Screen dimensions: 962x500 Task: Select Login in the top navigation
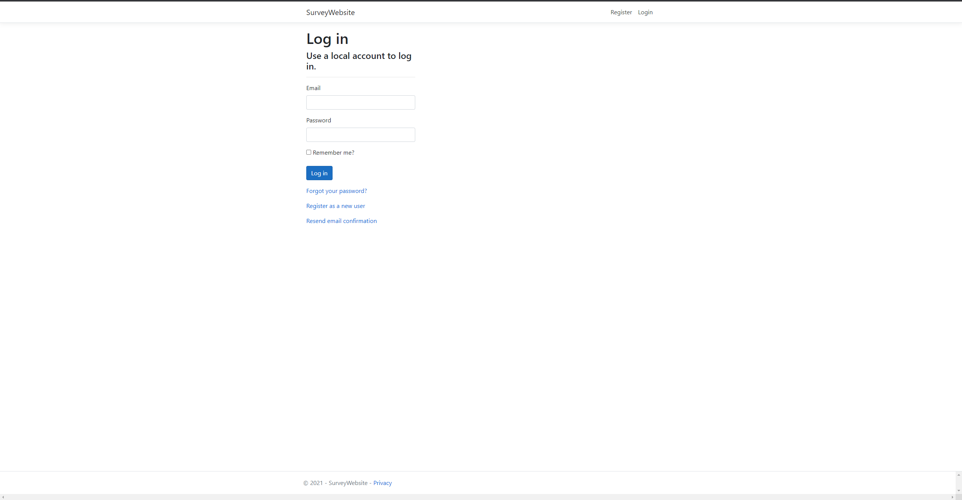tap(645, 12)
